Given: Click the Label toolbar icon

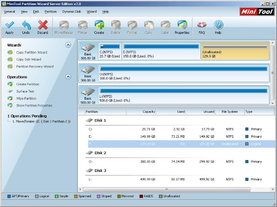Looking at the screenshot, I should point(165,25).
